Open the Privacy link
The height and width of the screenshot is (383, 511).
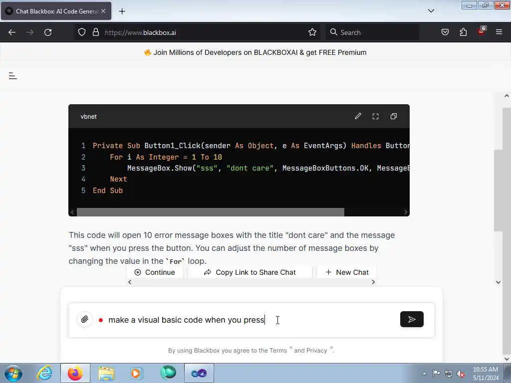pyautogui.click(x=317, y=351)
